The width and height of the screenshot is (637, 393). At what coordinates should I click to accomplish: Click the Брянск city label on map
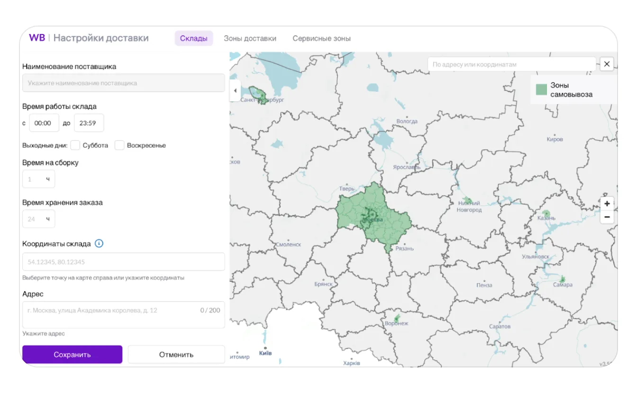[323, 284]
